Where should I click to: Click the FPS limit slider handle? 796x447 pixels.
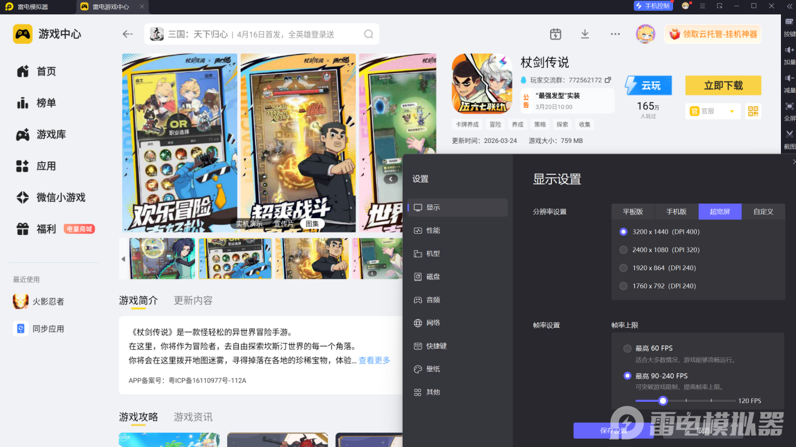pos(662,401)
